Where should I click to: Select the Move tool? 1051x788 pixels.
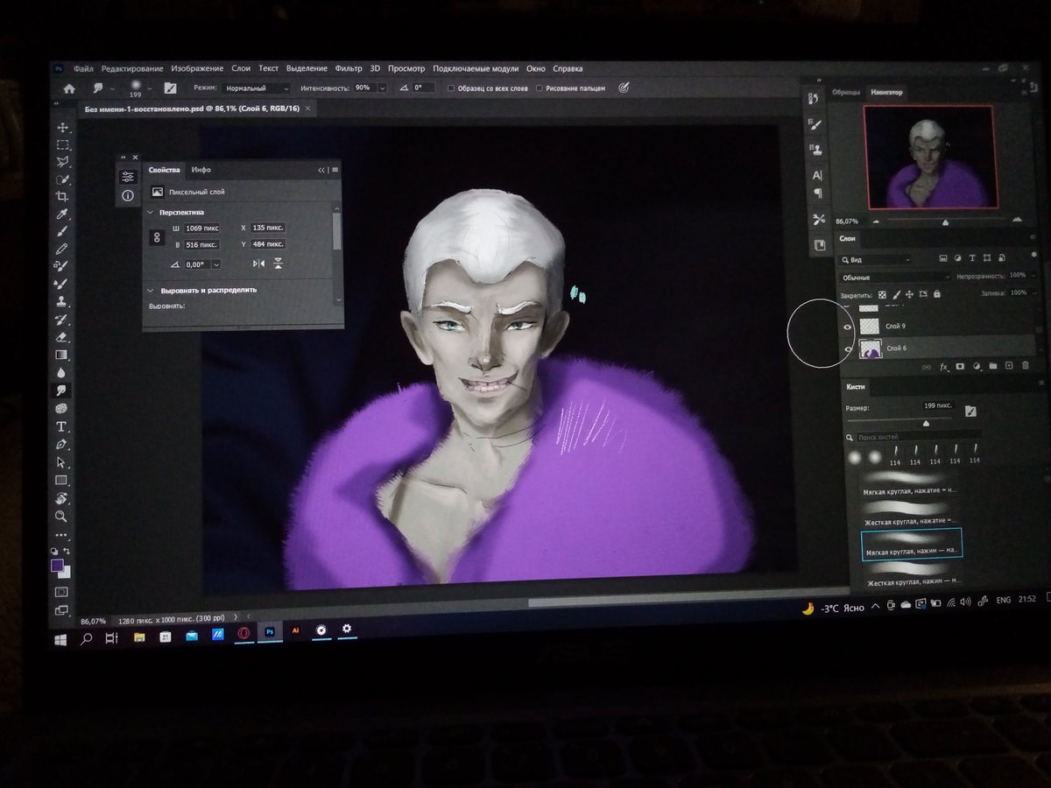click(x=62, y=128)
